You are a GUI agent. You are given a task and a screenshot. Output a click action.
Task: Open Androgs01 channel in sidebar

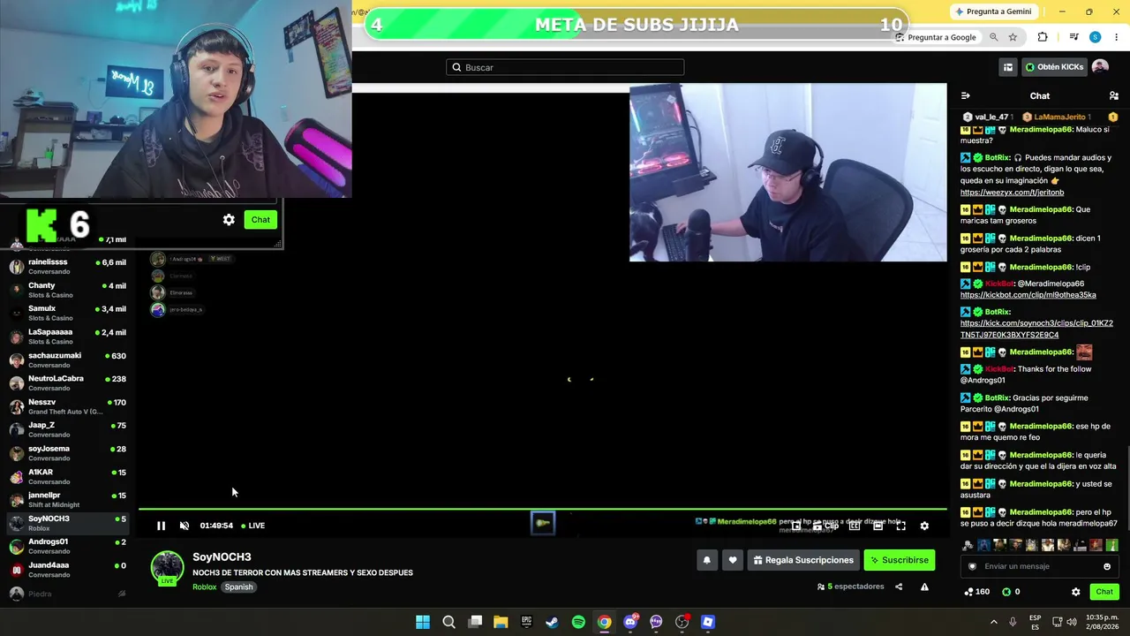point(67,546)
